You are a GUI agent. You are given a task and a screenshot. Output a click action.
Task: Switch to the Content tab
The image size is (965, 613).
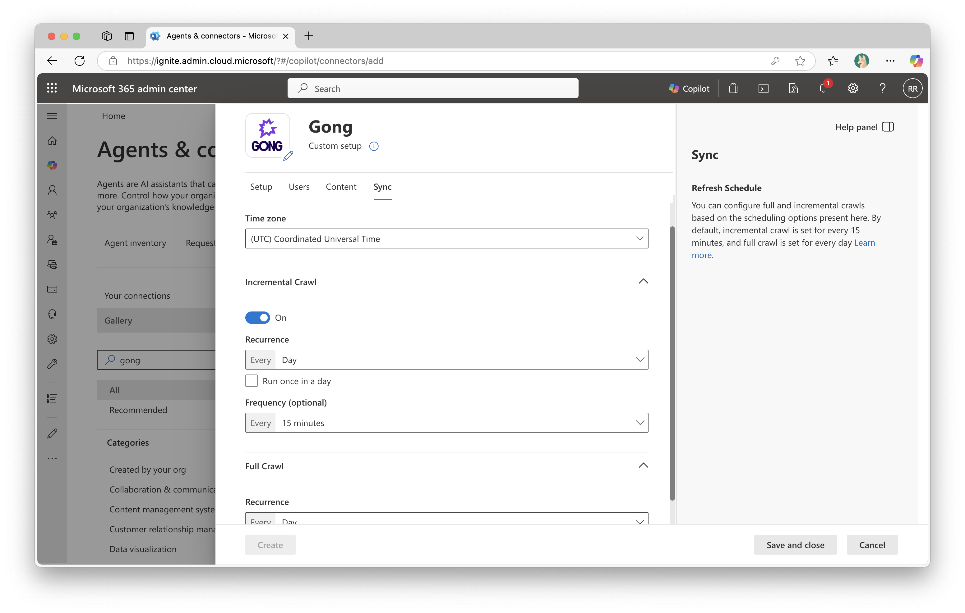tap(341, 187)
